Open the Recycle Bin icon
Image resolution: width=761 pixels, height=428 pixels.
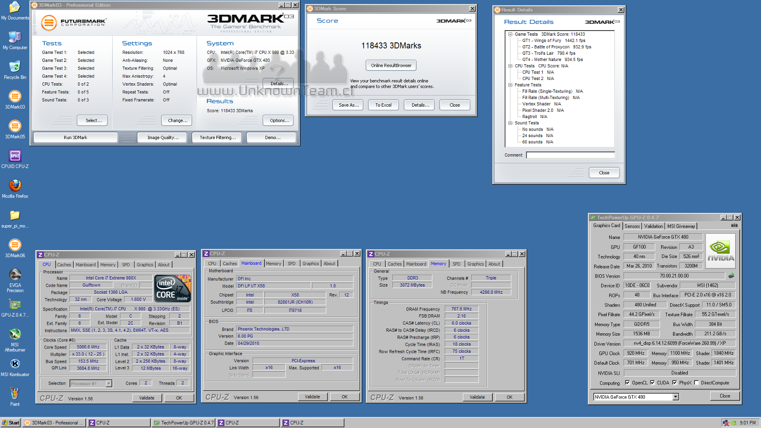coord(15,70)
